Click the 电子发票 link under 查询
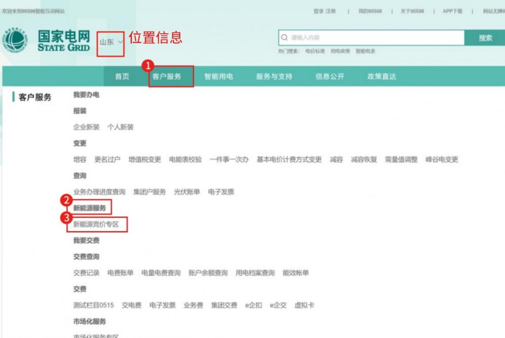This screenshot has height=338, width=505. 221,192
